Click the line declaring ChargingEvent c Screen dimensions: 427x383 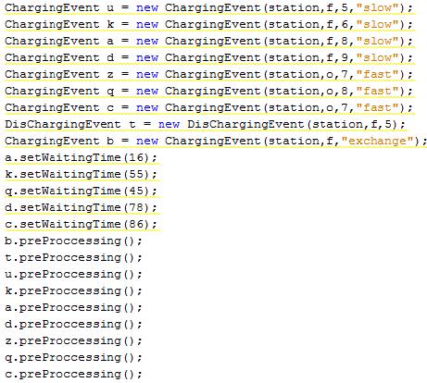pyautogui.click(x=208, y=108)
